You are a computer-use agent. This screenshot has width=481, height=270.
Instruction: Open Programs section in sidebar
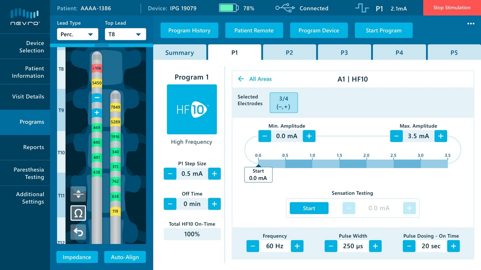click(25, 122)
